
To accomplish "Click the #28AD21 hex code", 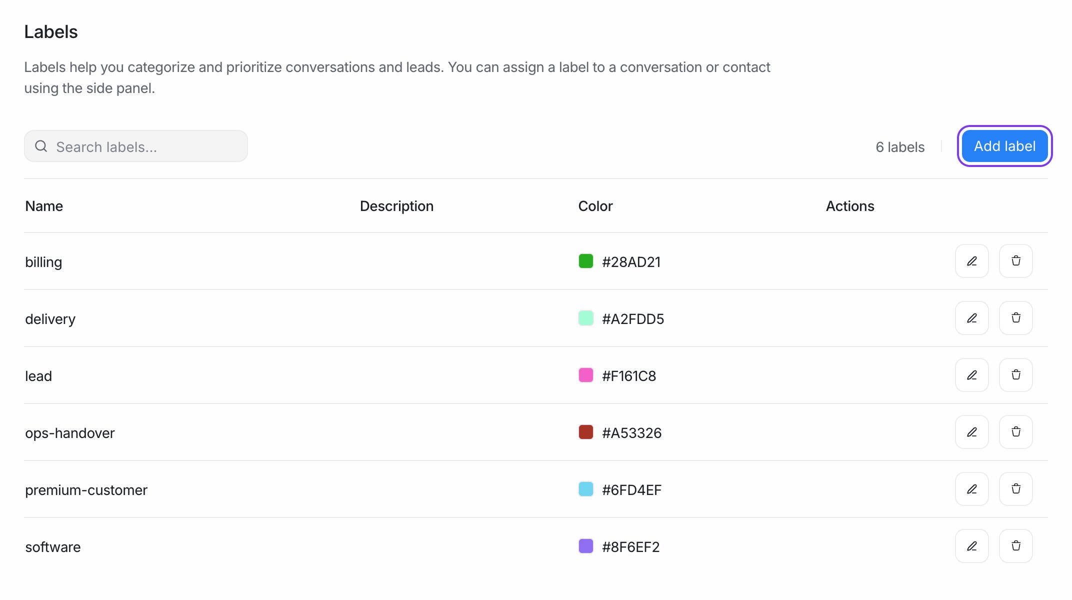I will (631, 262).
